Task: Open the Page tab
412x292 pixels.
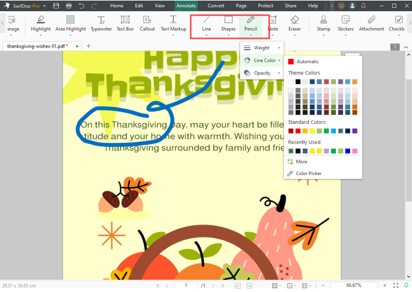Action: [241, 5]
